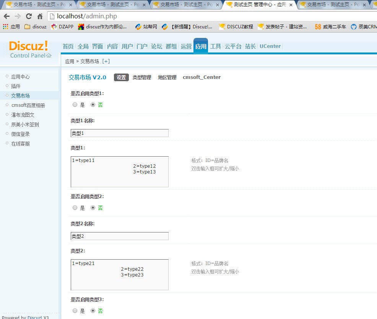The width and height of the screenshot is (377, 319).
Task: Open the discuz bookmark folder
Action: click(35, 27)
